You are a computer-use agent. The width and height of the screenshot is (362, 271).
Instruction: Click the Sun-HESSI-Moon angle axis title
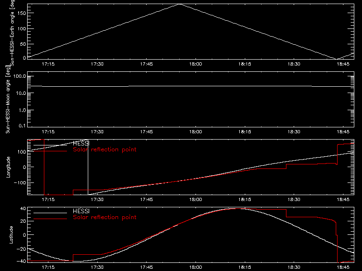click(8, 99)
